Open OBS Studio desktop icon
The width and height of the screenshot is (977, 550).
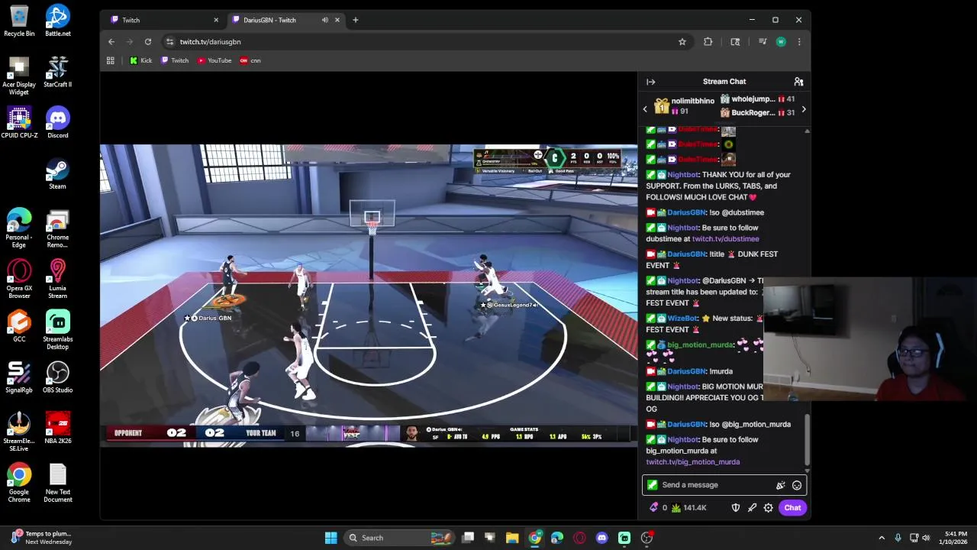coord(58,377)
